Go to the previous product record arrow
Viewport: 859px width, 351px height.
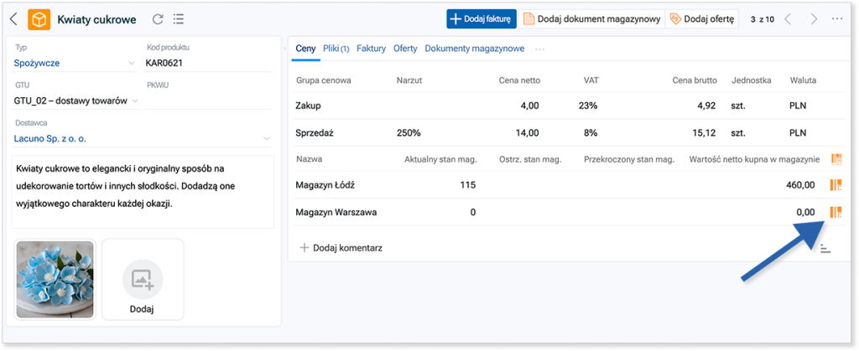point(786,18)
